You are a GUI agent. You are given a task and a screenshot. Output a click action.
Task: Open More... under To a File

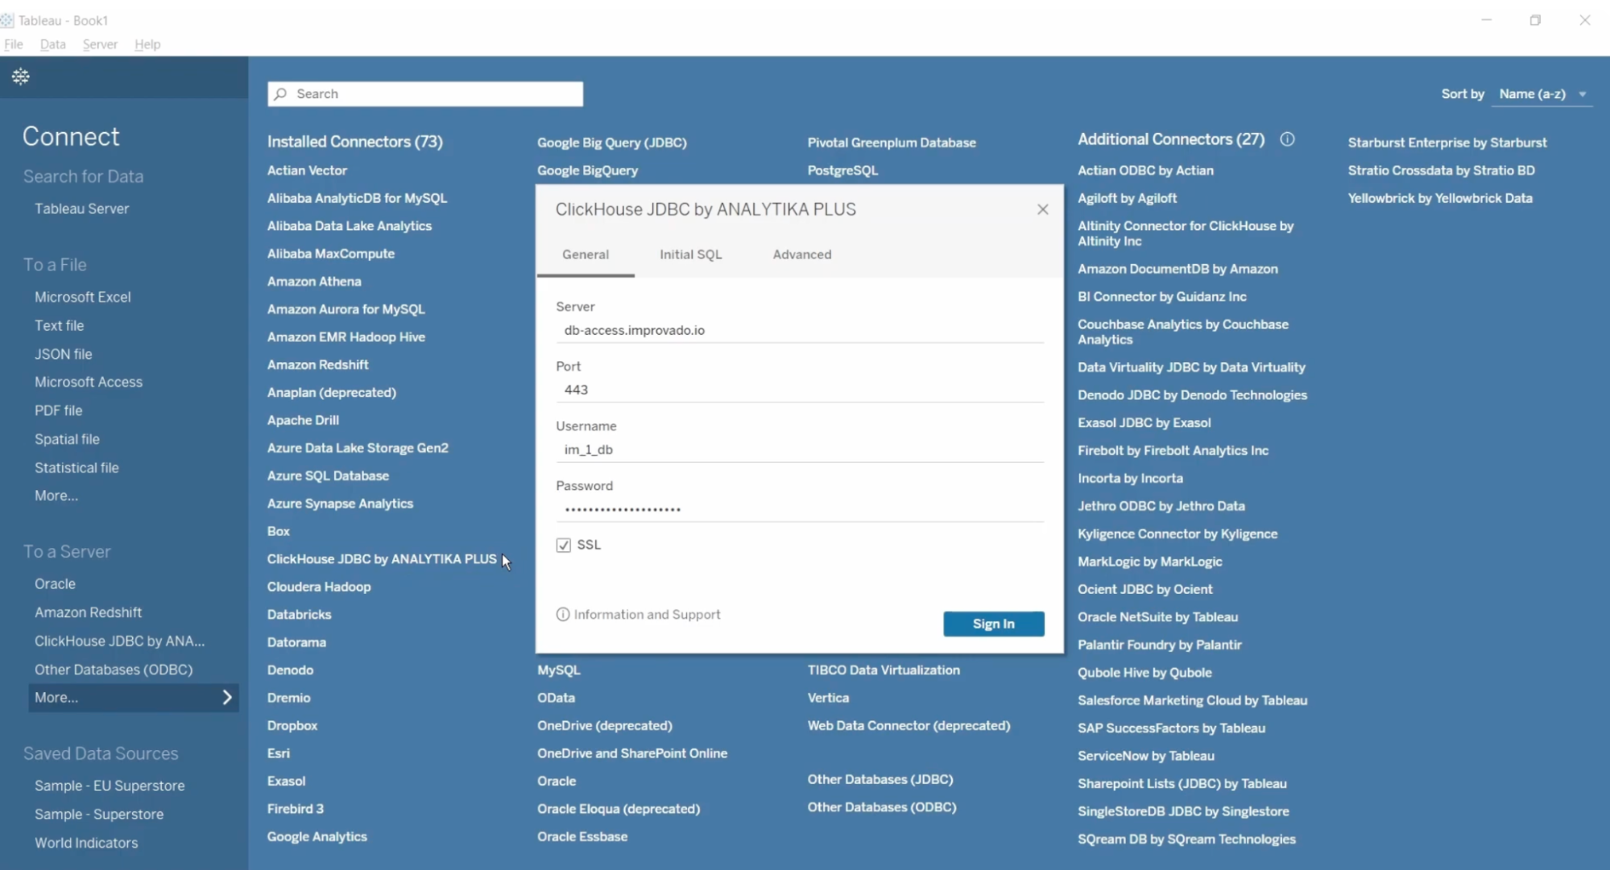pos(56,496)
